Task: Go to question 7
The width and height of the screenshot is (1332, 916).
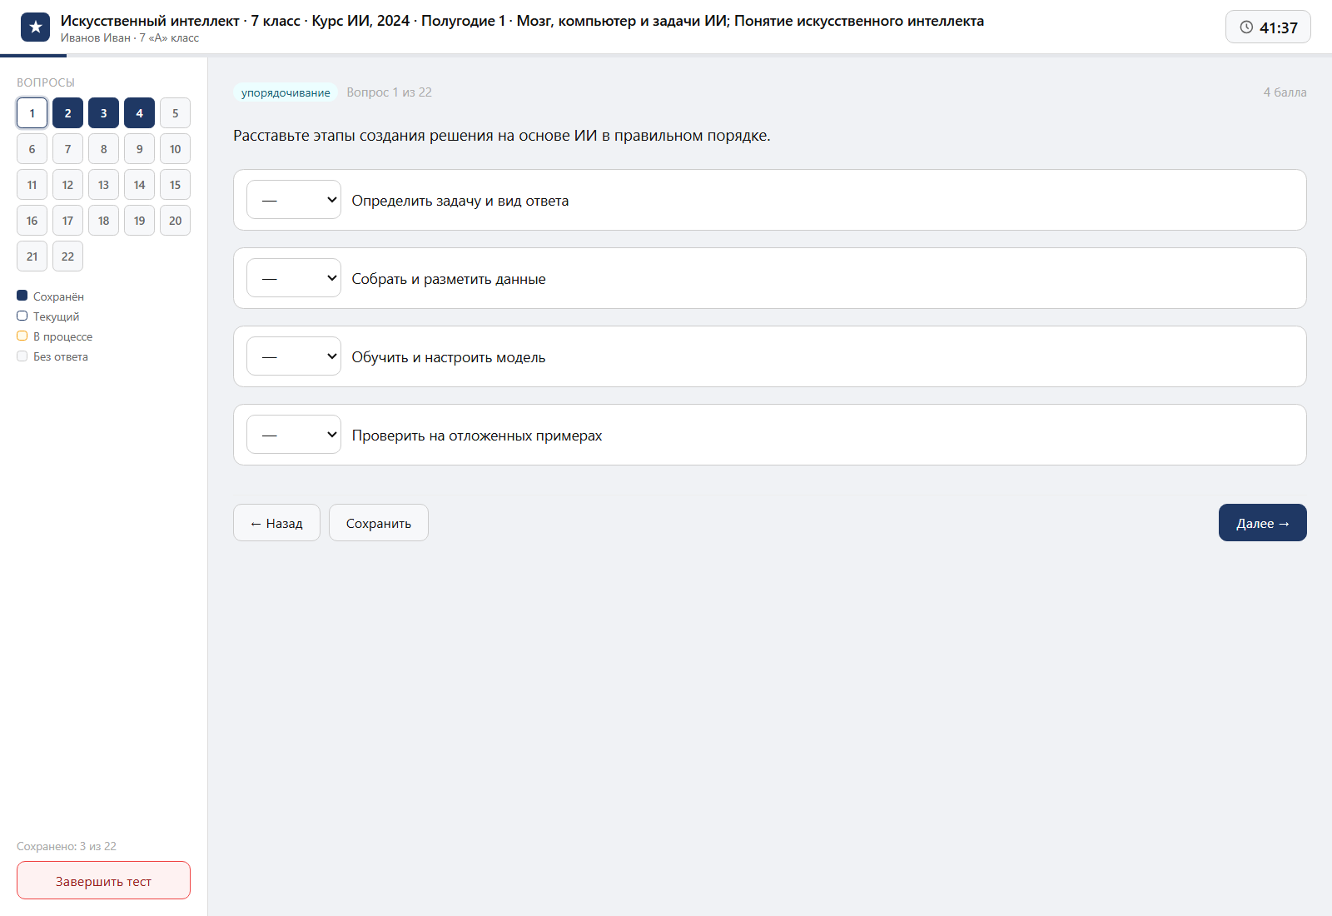Action: tap(67, 149)
